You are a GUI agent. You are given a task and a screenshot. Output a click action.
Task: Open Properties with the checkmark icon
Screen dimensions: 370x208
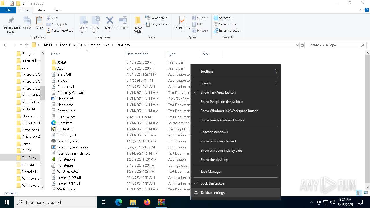click(182, 21)
